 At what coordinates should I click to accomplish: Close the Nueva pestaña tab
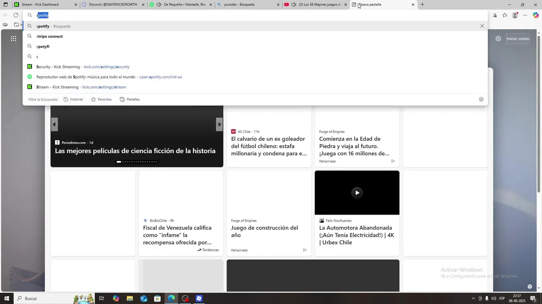click(413, 5)
